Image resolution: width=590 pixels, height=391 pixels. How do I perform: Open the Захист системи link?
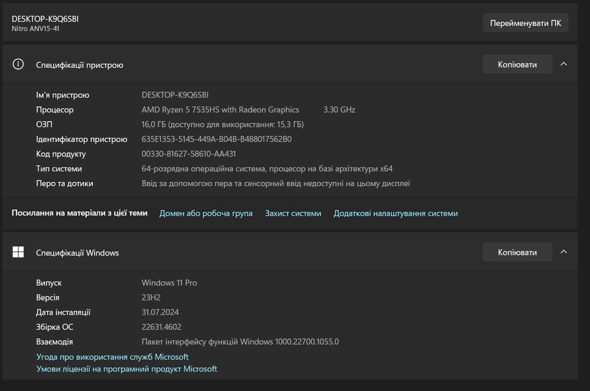pos(293,213)
